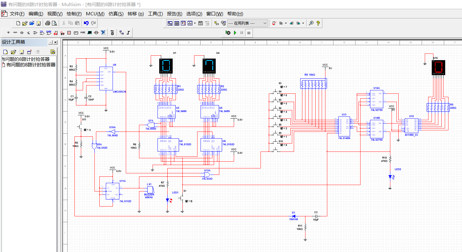Viewport: 462px width, 252px height.
Task: Open print preview from the toolbar
Action: pos(54,23)
